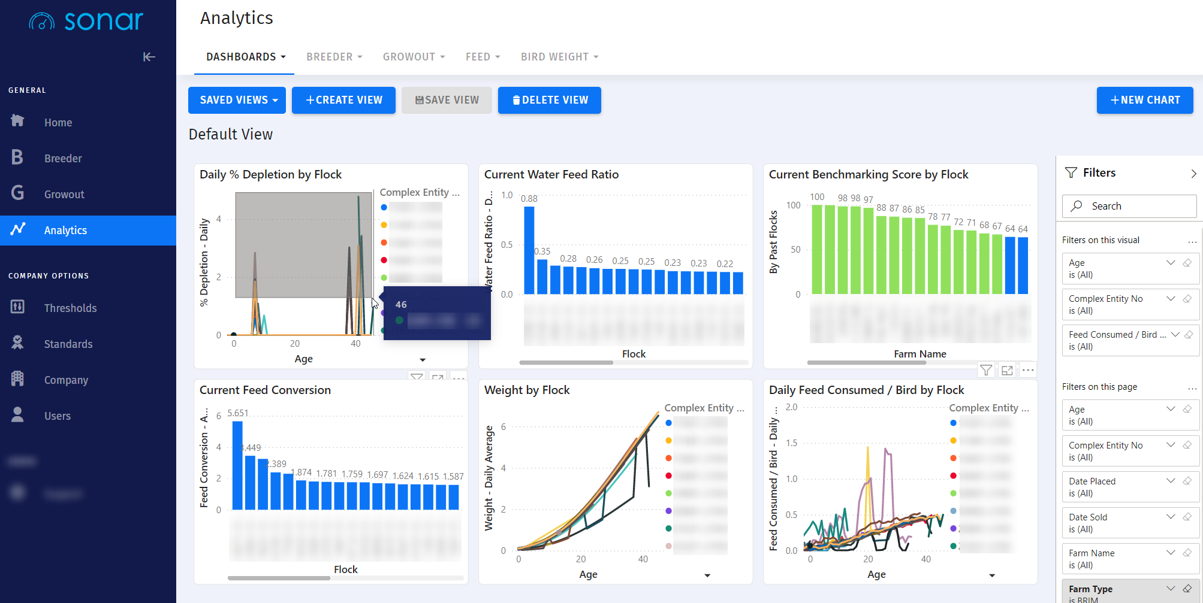Click the DELETE VIEW button
The width and height of the screenshot is (1203, 603).
tap(550, 100)
